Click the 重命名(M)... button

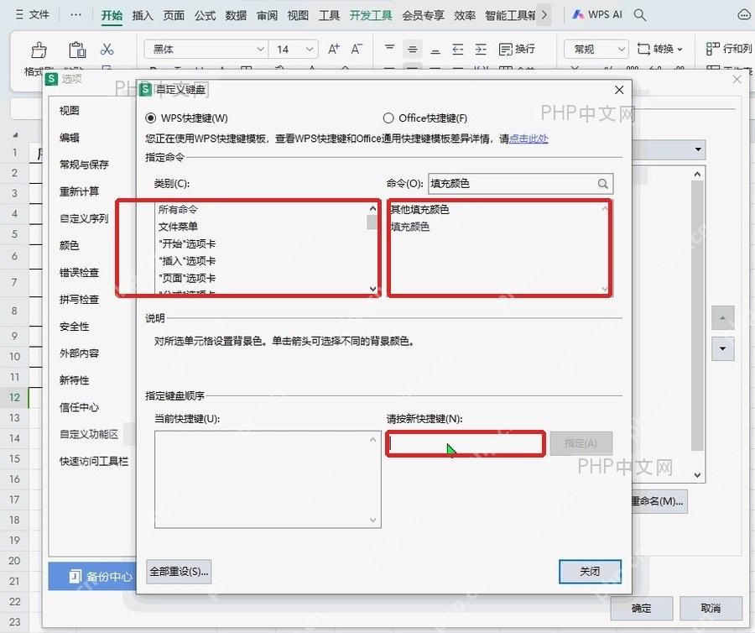tap(659, 501)
